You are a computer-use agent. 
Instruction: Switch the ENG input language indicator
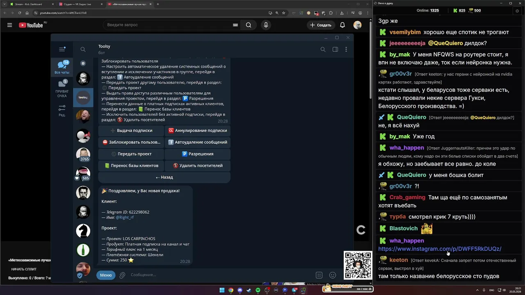tap(492, 290)
